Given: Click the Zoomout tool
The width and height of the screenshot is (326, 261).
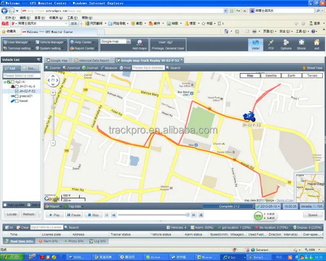Looking at the screenshot, I should [x=71, y=68].
